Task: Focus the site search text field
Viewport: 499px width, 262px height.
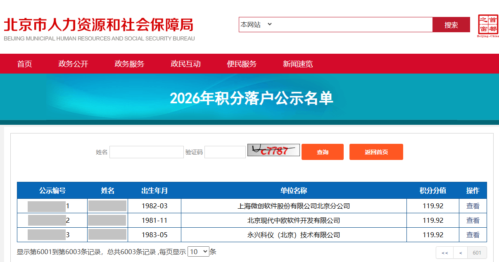Action: click(x=353, y=25)
